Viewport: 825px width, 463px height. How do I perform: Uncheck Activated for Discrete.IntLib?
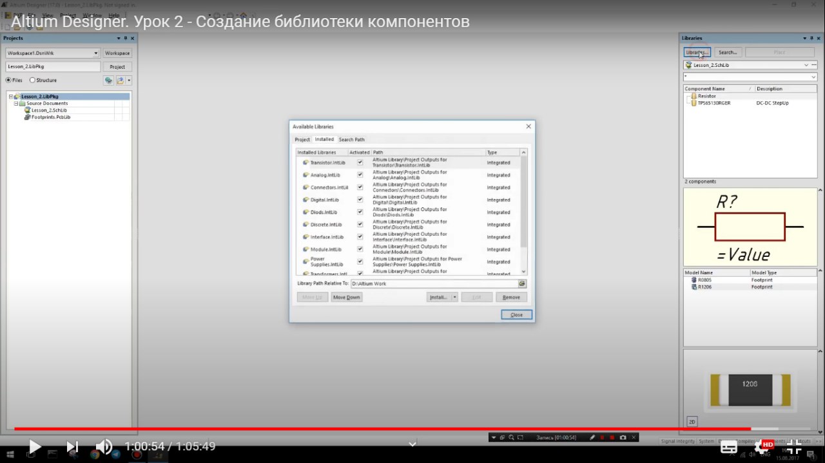coord(360,225)
